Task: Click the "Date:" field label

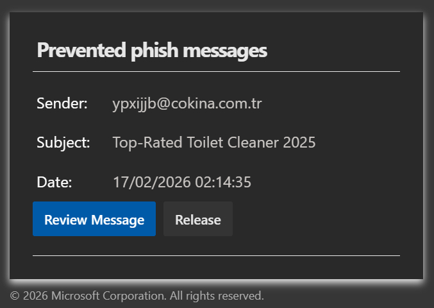Action: tap(54, 182)
